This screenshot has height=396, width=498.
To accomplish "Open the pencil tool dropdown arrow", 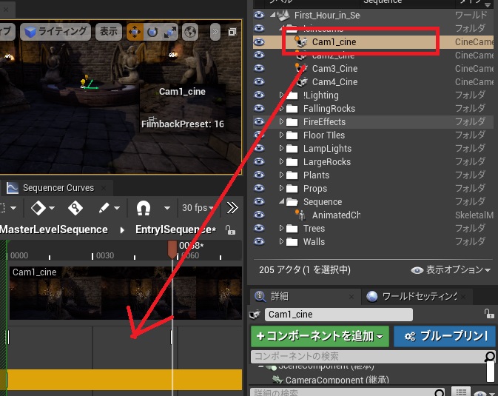I will pyautogui.click(x=117, y=208).
